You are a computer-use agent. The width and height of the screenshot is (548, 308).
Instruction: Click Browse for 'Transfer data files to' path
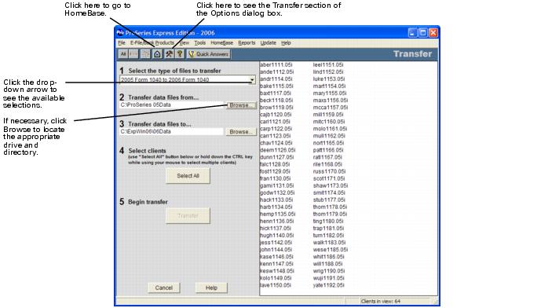241,132
